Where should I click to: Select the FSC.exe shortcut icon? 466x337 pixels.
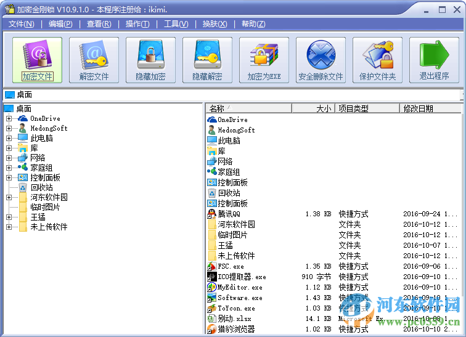pos(211,266)
